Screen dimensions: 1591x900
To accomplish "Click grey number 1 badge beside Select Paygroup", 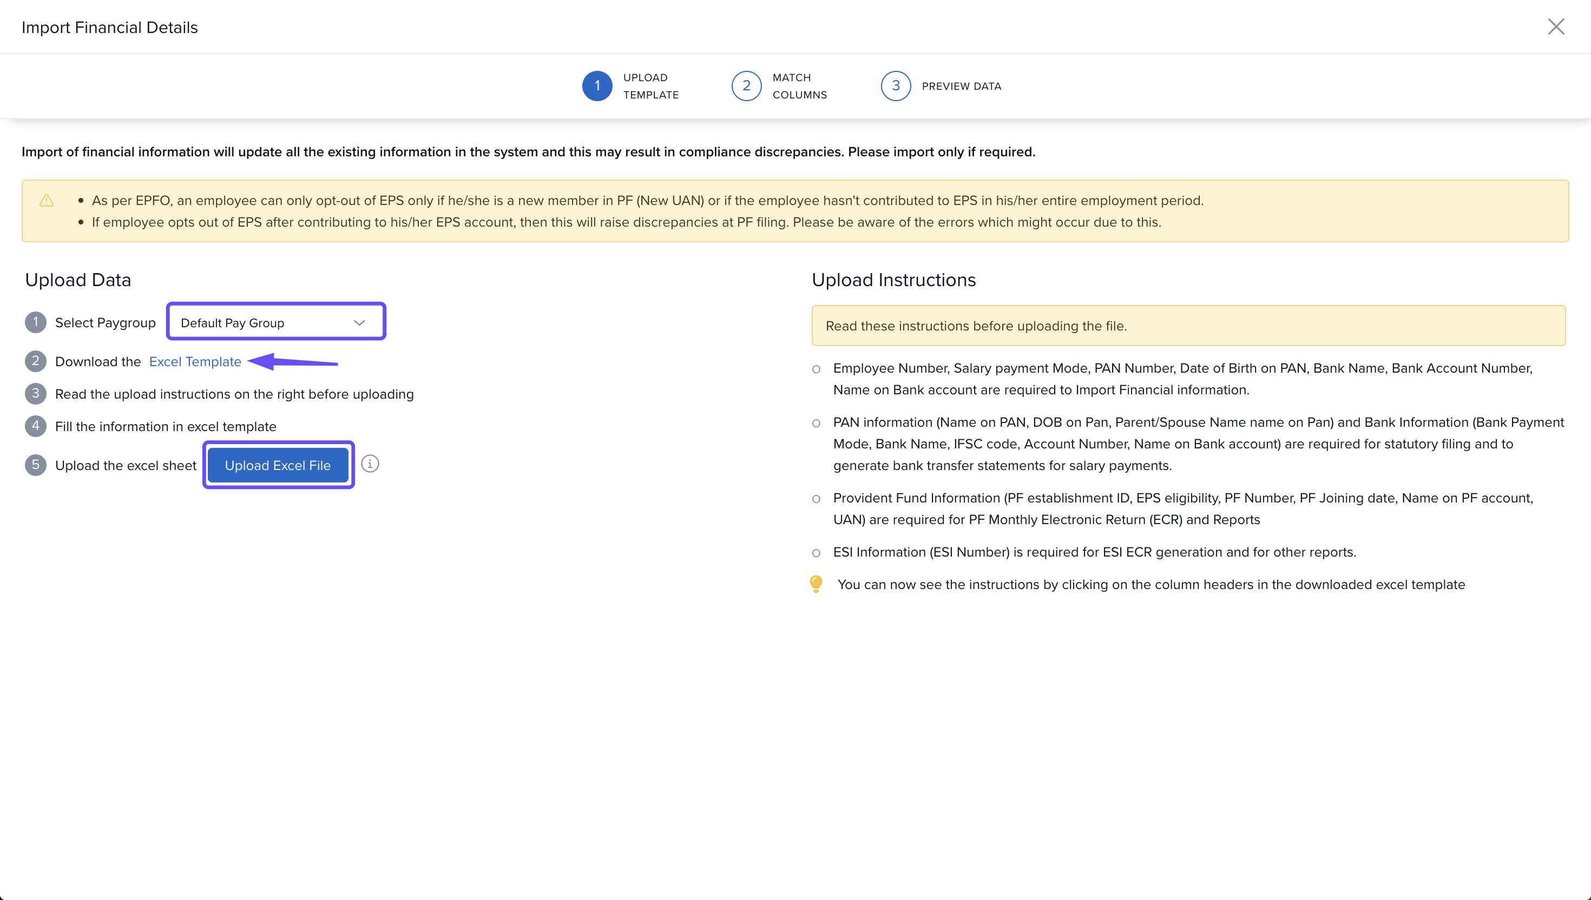I will click(35, 322).
